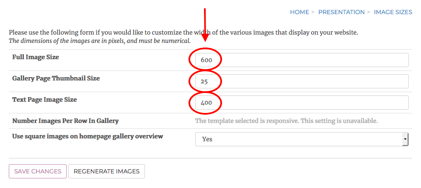The height and width of the screenshot is (188, 421).
Task: Click the dropdown arrow on the Yes selector
Action: tap(405, 139)
